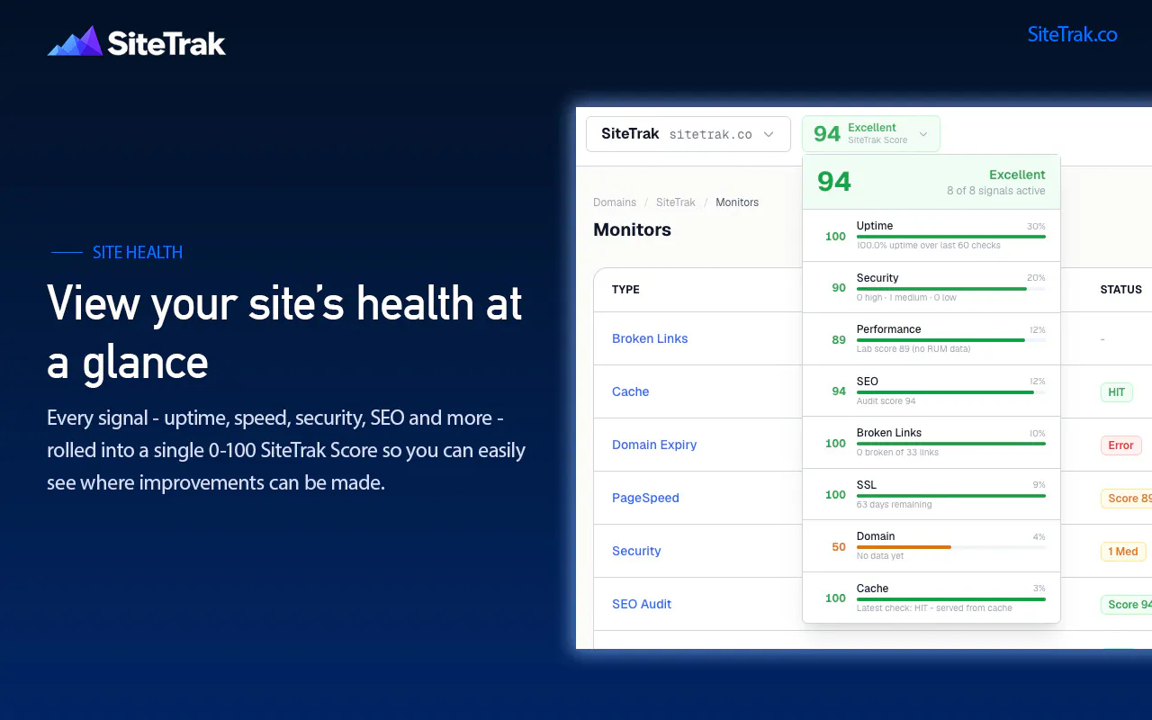Click the Uptime signal progress bar
Screen dimensions: 1152x720
click(x=951, y=237)
